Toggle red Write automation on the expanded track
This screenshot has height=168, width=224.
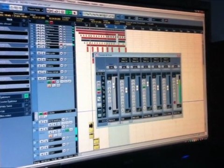[54, 82]
